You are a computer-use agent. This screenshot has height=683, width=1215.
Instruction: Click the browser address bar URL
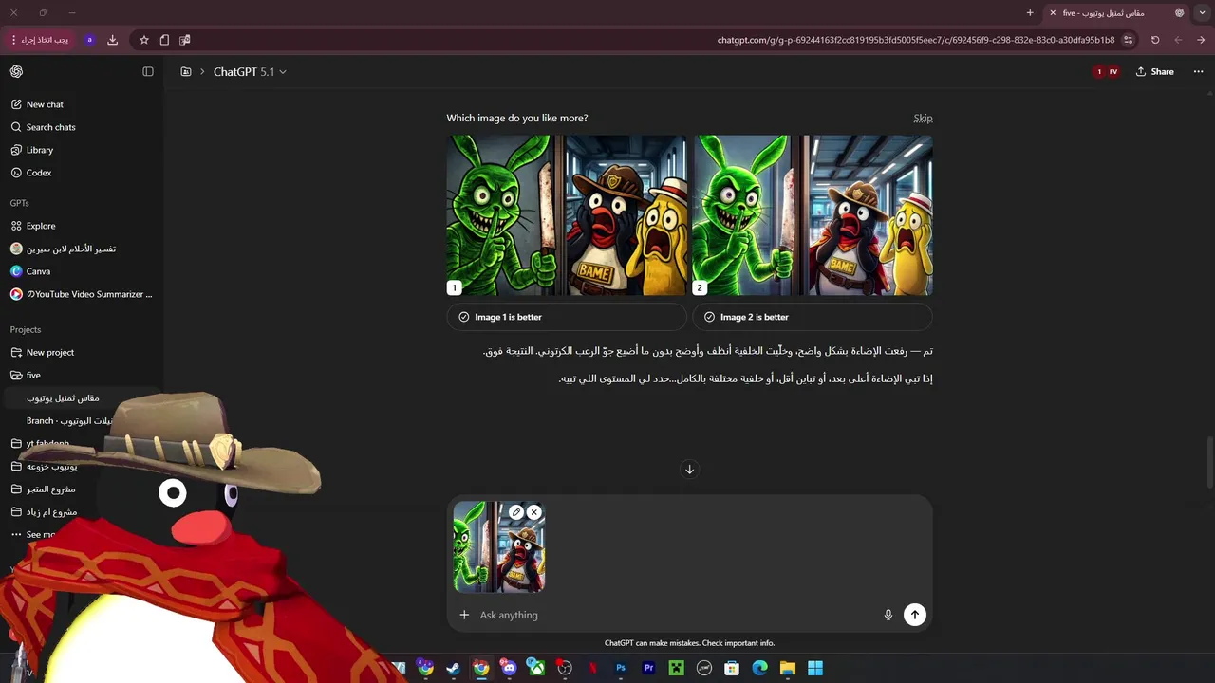(916, 40)
